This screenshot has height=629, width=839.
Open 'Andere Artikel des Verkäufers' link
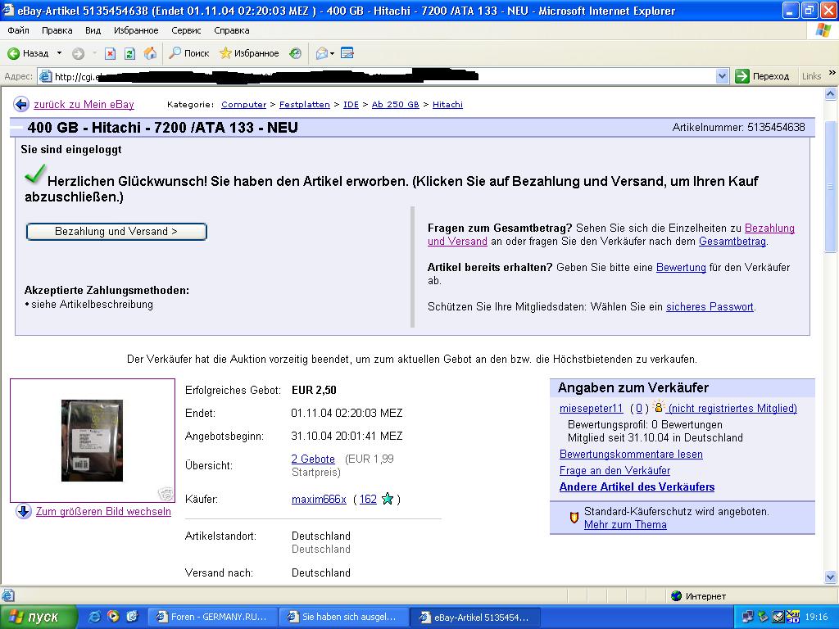(637, 486)
